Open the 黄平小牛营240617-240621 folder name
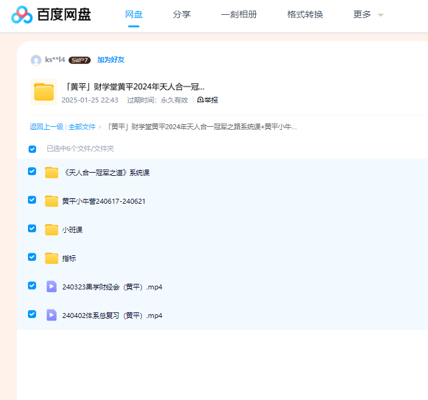This screenshot has height=400, width=428. click(104, 201)
